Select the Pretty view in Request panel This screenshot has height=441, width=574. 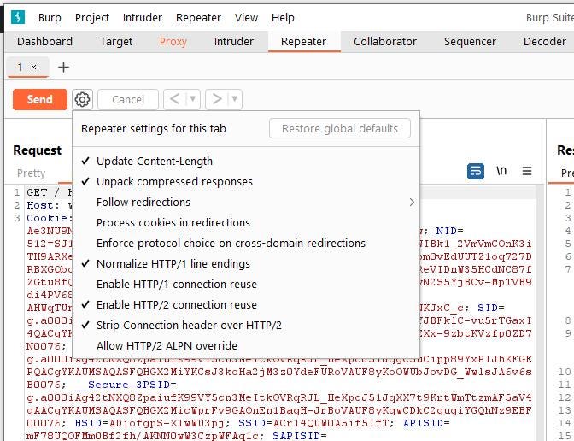pyautogui.click(x=31, y=173)
